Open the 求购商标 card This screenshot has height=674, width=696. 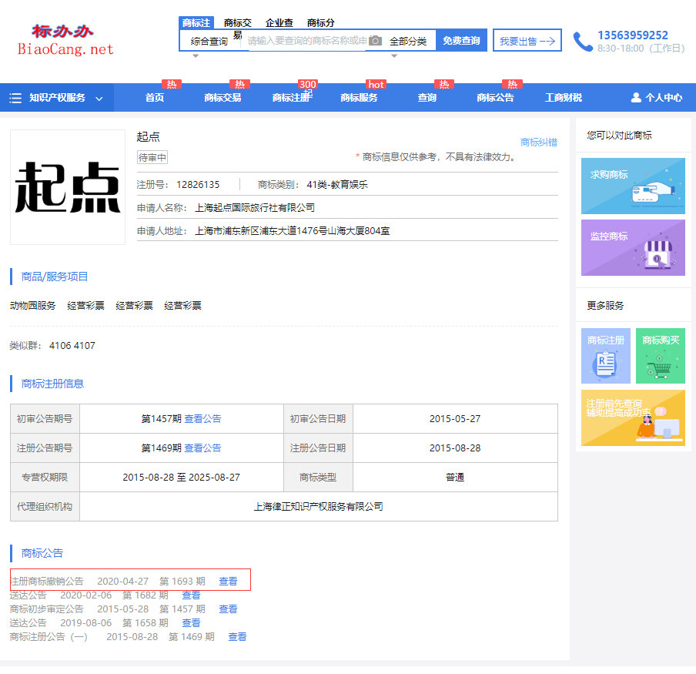[633, 186]
